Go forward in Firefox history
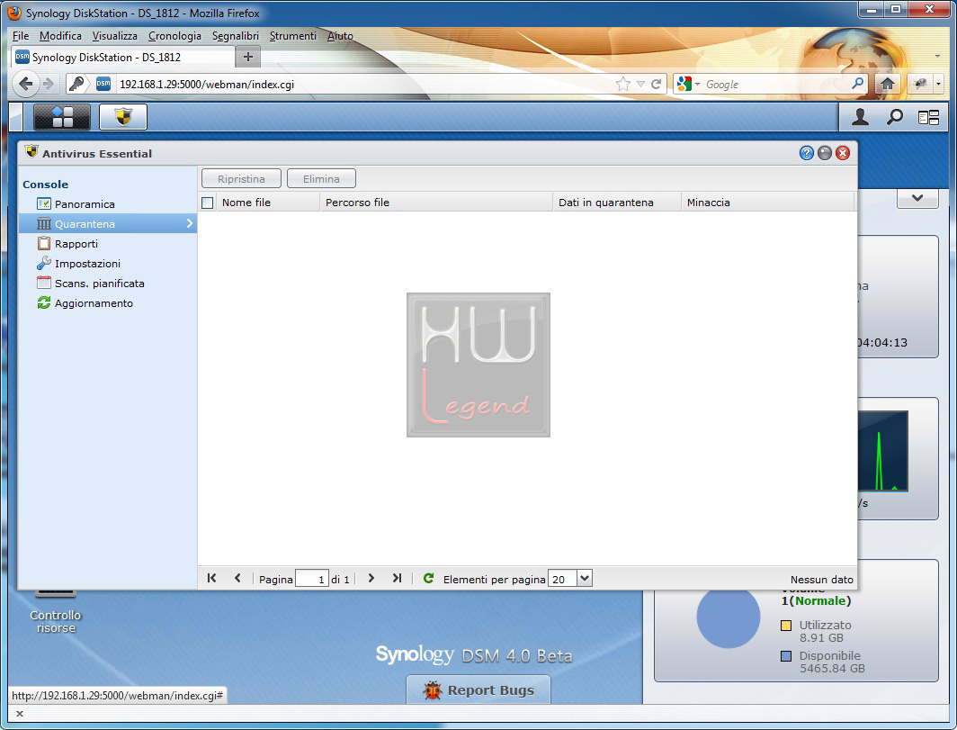 49,84
